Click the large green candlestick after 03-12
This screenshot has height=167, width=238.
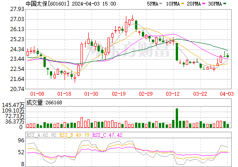point(177,52)
